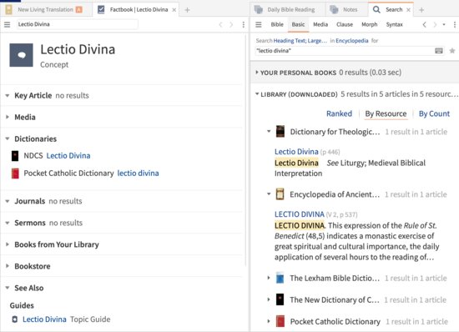Open the left panel hamburger menu
Screen dimensions: 459x332
click(x=7, y=24)
